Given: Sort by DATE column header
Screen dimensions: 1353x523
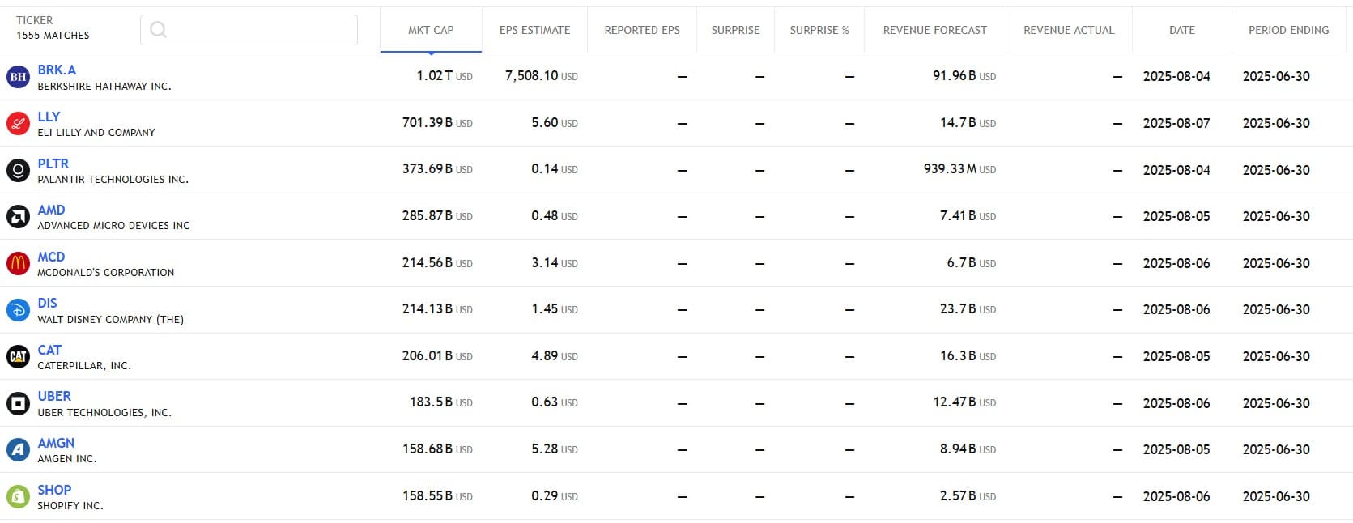Looking at the screenshot, I should coord(1182,30).
